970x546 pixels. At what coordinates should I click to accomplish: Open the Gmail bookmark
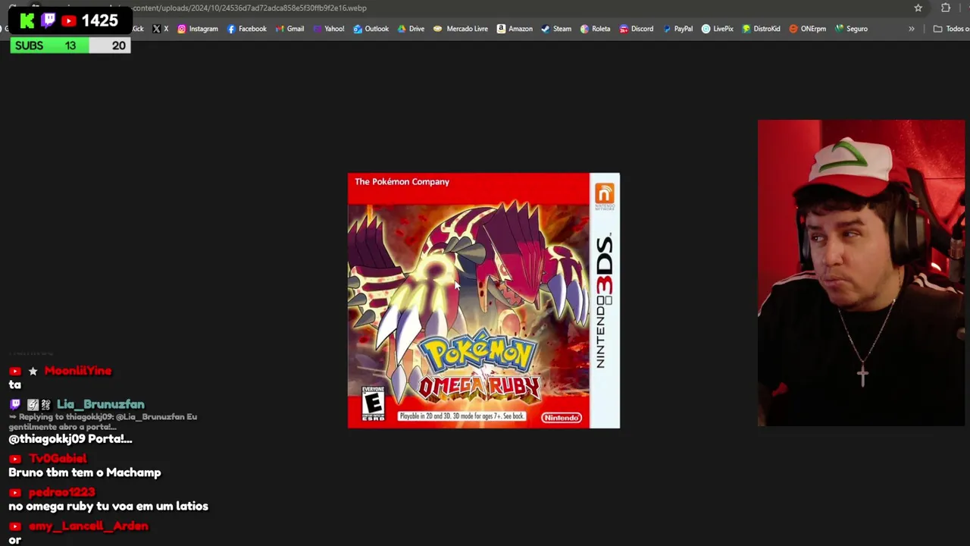tap(289, 29)
